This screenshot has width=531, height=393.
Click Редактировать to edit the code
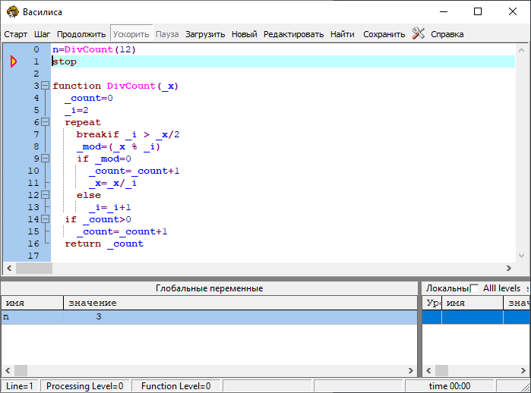(293, 34)
